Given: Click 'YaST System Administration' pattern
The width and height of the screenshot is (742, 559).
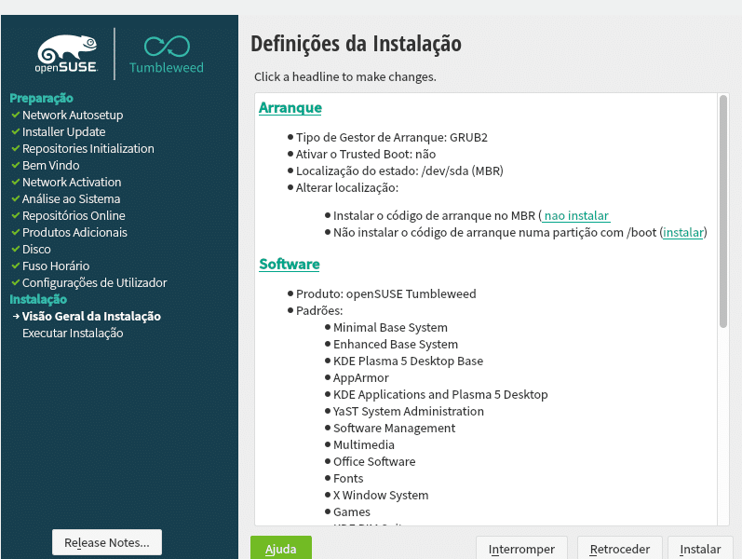Looking at the screenshot, I should click(409, 411).
